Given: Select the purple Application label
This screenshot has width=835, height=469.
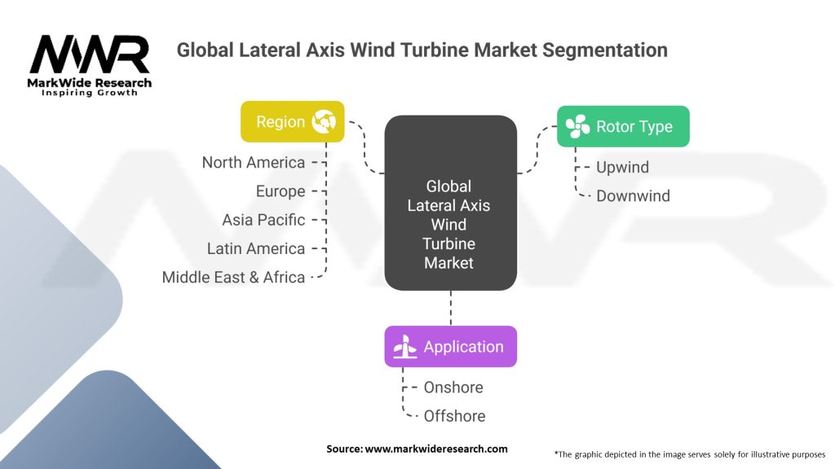Looking at the screenshot, I should (x=462, y=347).
